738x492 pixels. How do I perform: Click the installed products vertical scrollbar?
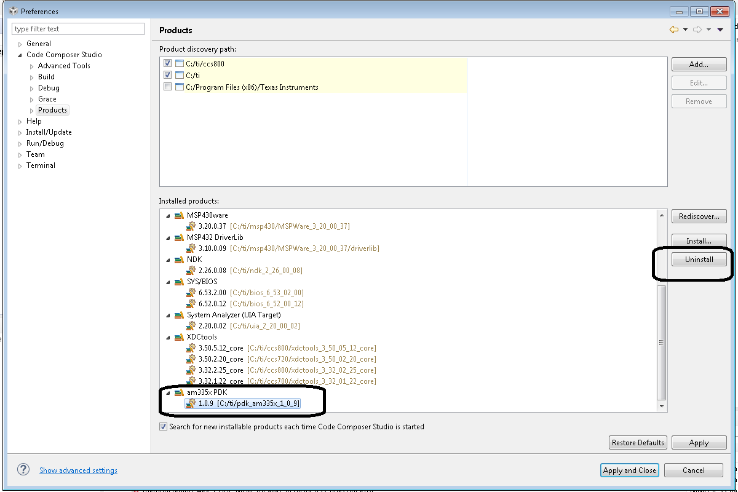point(662,342)
